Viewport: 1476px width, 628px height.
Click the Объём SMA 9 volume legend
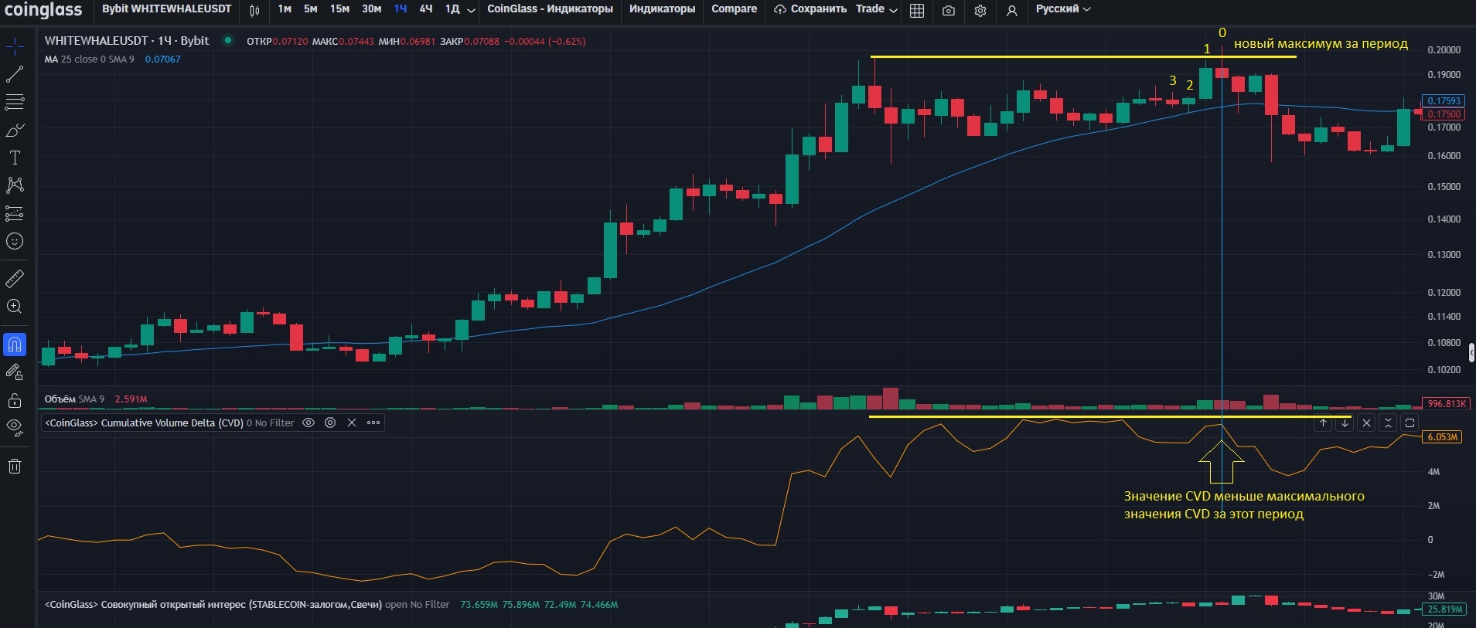point(74,399)
